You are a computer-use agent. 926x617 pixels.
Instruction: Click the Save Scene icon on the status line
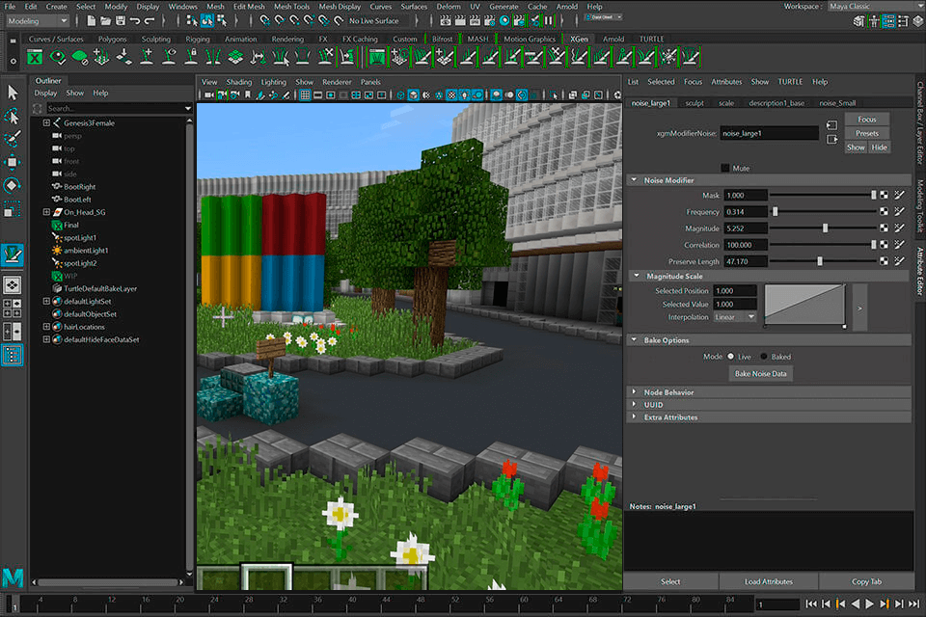[120, 20]
